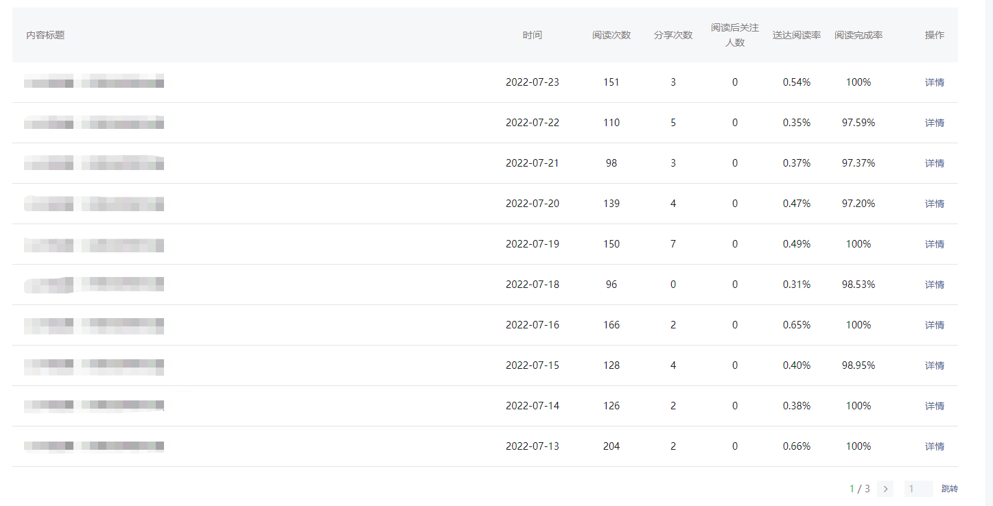Go to next page with the arrow button
The image size is (993, 506).
pyautogui.click(x=885, y=489)
